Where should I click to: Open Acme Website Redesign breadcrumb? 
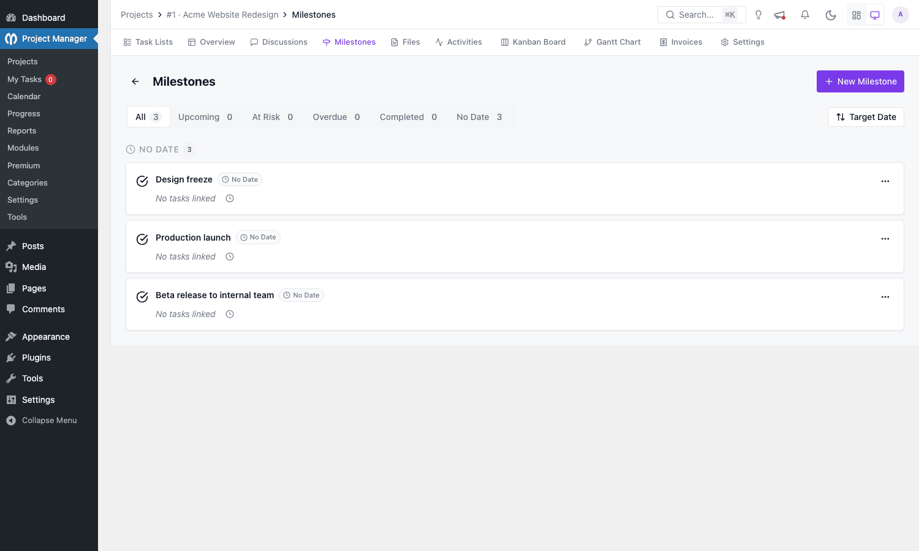coord(222,15)
